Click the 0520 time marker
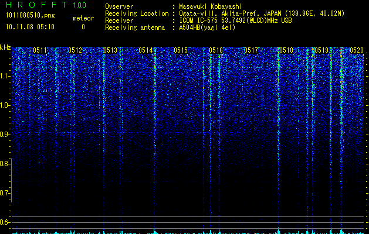This screenshot has height=234, width=369. (357, 50)
